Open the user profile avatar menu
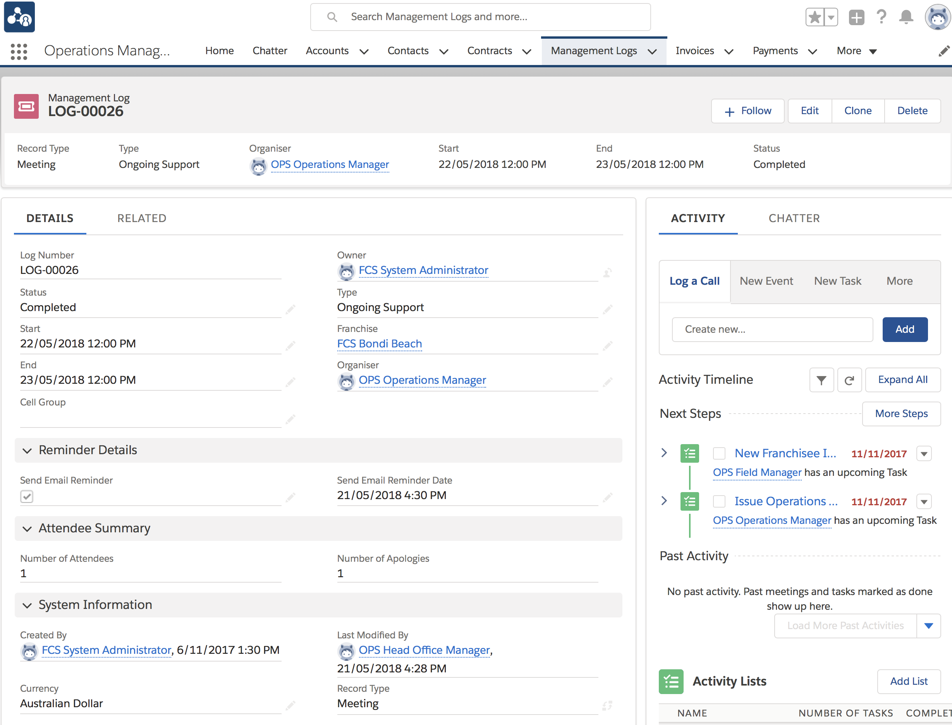Screen dimensions: 952x725 click(937, 17)
